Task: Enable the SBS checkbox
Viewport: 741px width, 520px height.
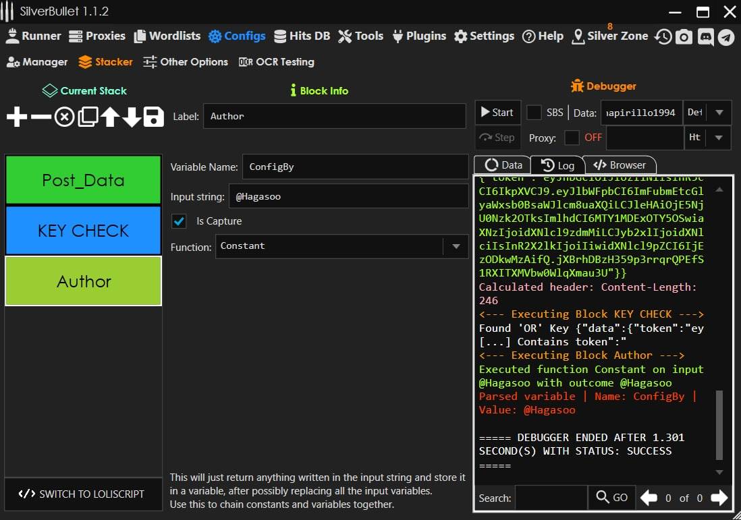Action: coord(534,113)
